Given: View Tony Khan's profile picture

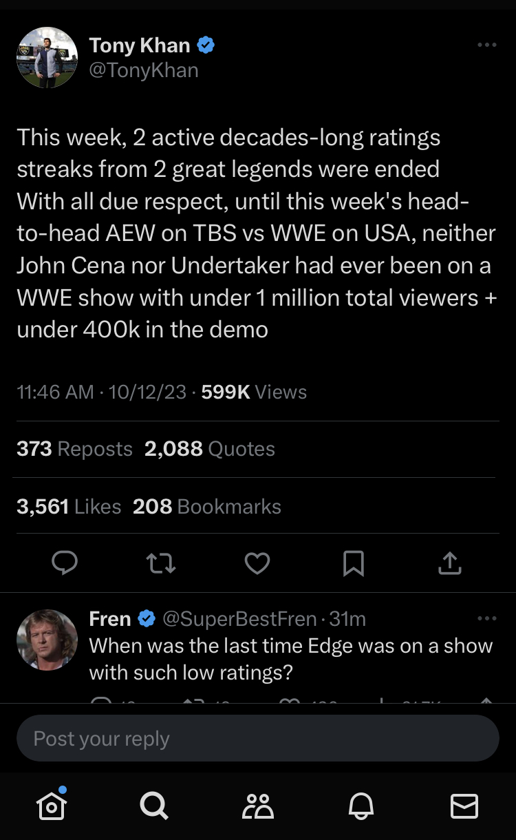Looking at the screenshot, I should click(x=47, y=57).
